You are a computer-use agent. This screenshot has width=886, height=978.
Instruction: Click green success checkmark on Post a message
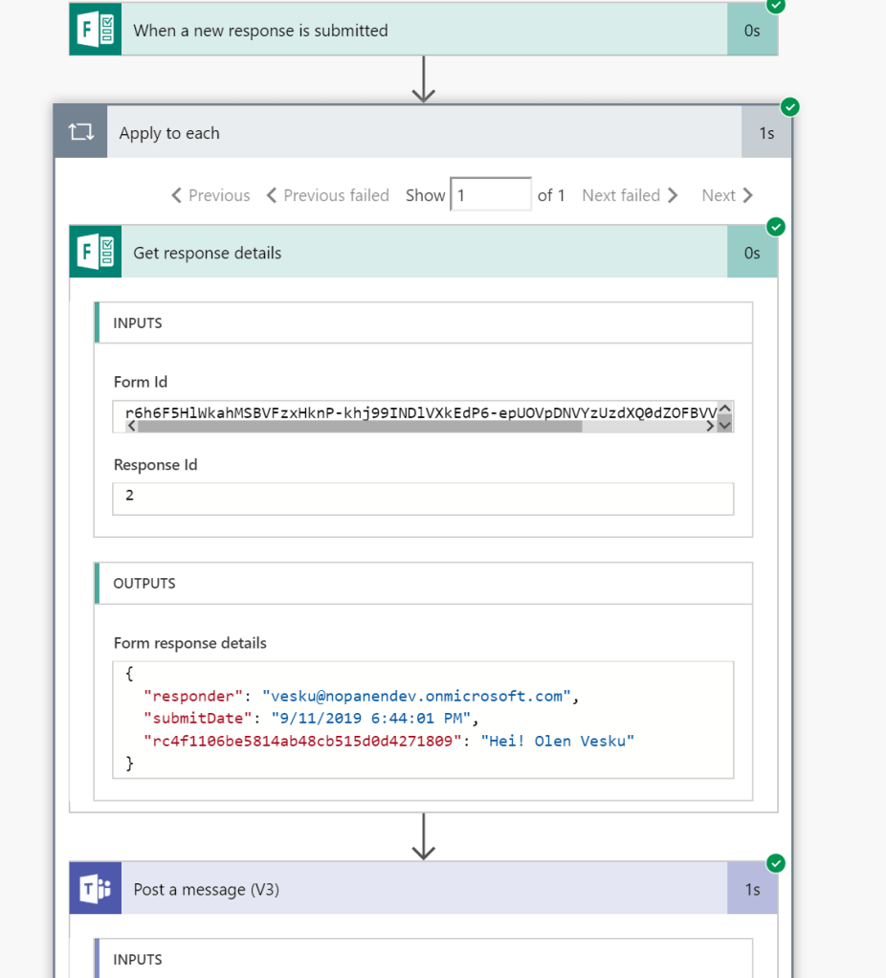click(776, 863)
